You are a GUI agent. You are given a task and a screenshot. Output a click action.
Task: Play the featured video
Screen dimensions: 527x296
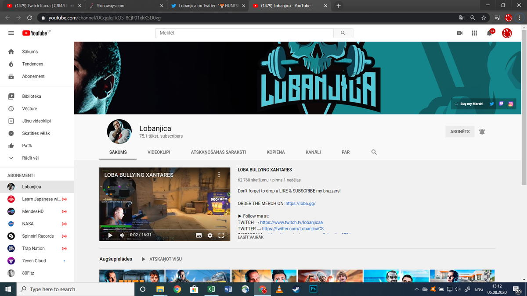(110, 235)
